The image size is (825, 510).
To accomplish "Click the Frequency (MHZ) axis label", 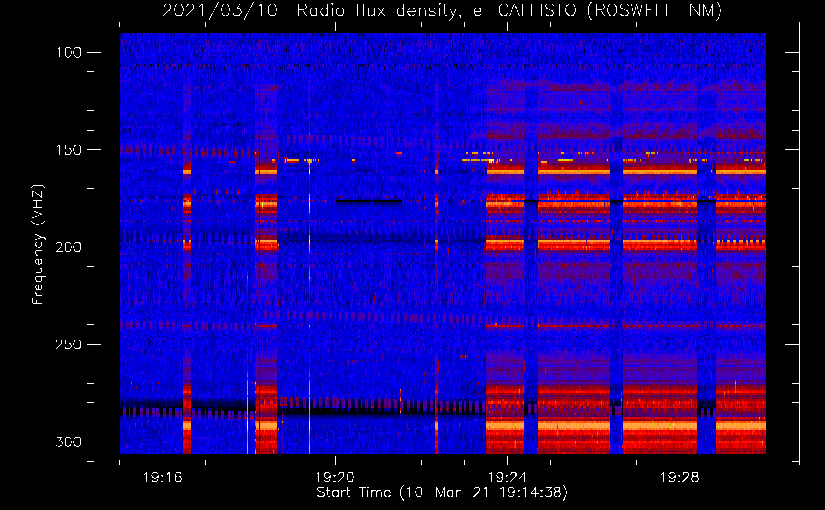I will point(38,245).
